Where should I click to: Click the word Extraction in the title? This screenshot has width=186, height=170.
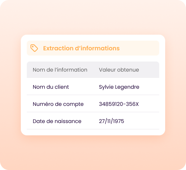tap(58, 48)
